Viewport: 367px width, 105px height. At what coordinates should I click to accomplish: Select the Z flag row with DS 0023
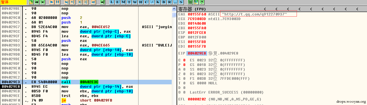point(211,74)
